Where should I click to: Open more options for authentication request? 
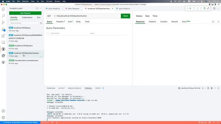click(41, 56)
